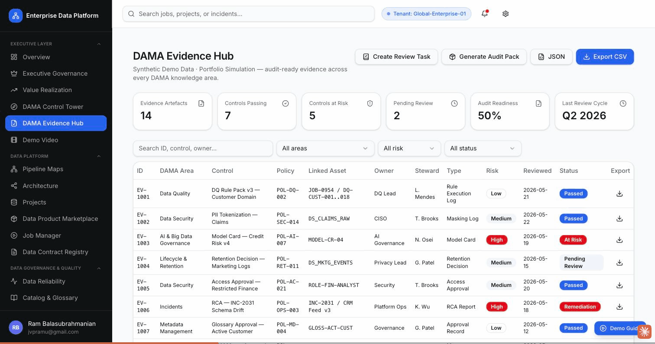Collapse the Executive Layer section
Image resolution: width=655 pixels, height=344 pixels.
tap(99, 44)
